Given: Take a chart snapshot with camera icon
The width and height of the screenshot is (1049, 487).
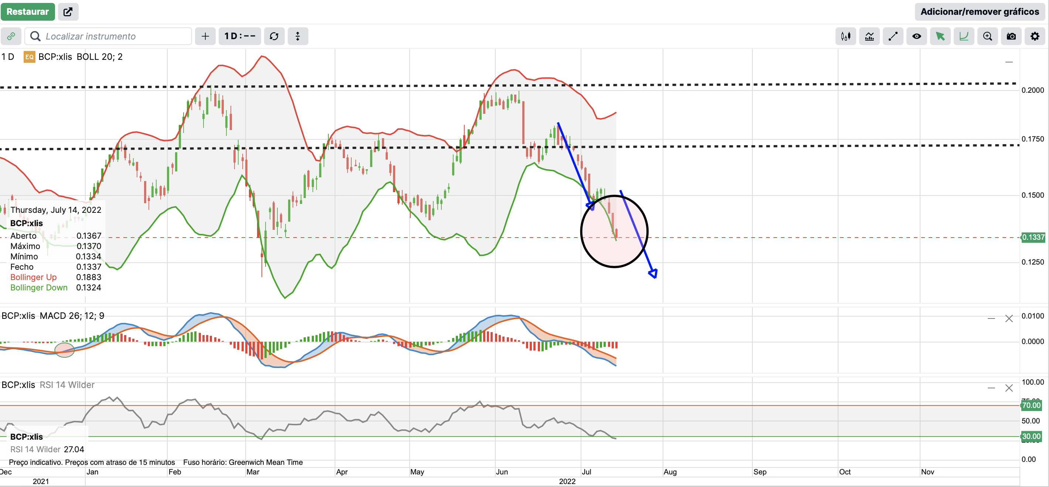Looking at the screenshot, I should (1011, 36).
